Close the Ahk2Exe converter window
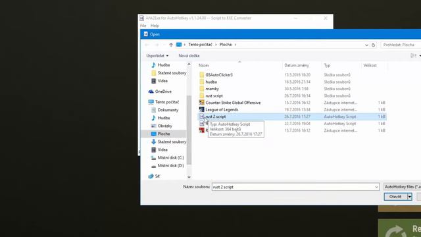 click(326, 18)
